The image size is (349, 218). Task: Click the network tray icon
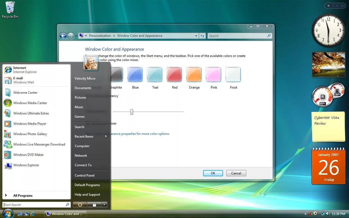pyautogui.click(x=323, y=214)
